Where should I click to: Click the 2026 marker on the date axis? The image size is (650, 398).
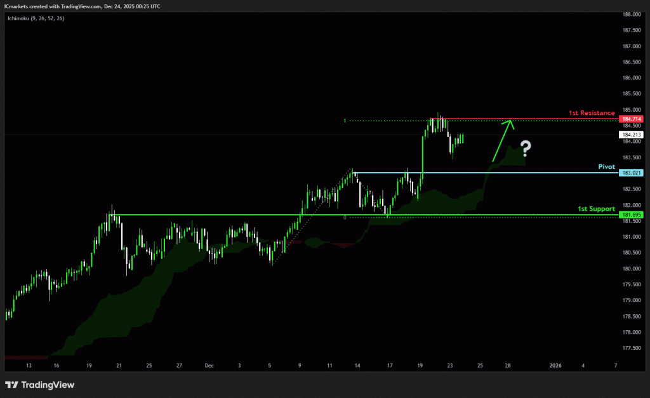click(x=555, y=366)
